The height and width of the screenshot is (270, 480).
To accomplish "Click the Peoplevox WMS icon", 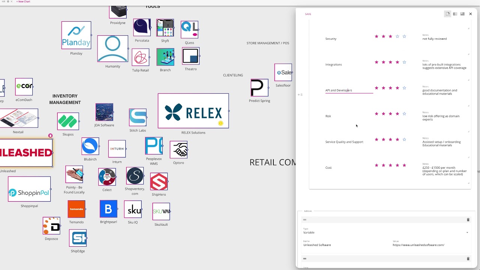I will pyautogui.click(x=154, y=146).
